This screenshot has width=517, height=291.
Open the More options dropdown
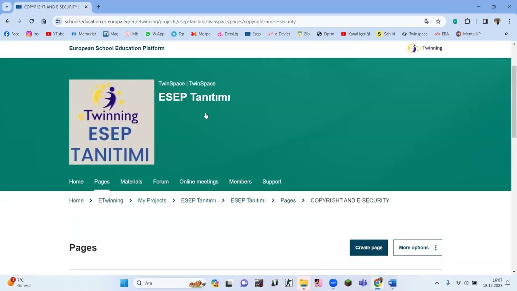[x=418, y=248]
